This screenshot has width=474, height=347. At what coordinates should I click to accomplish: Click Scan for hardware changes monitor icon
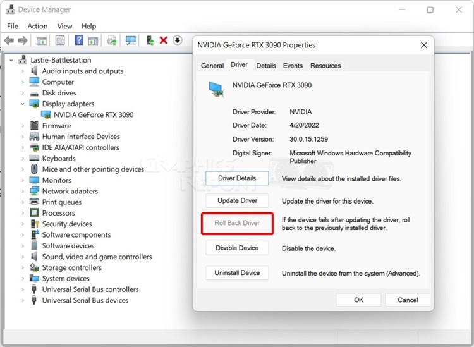[x=131, y=40]
